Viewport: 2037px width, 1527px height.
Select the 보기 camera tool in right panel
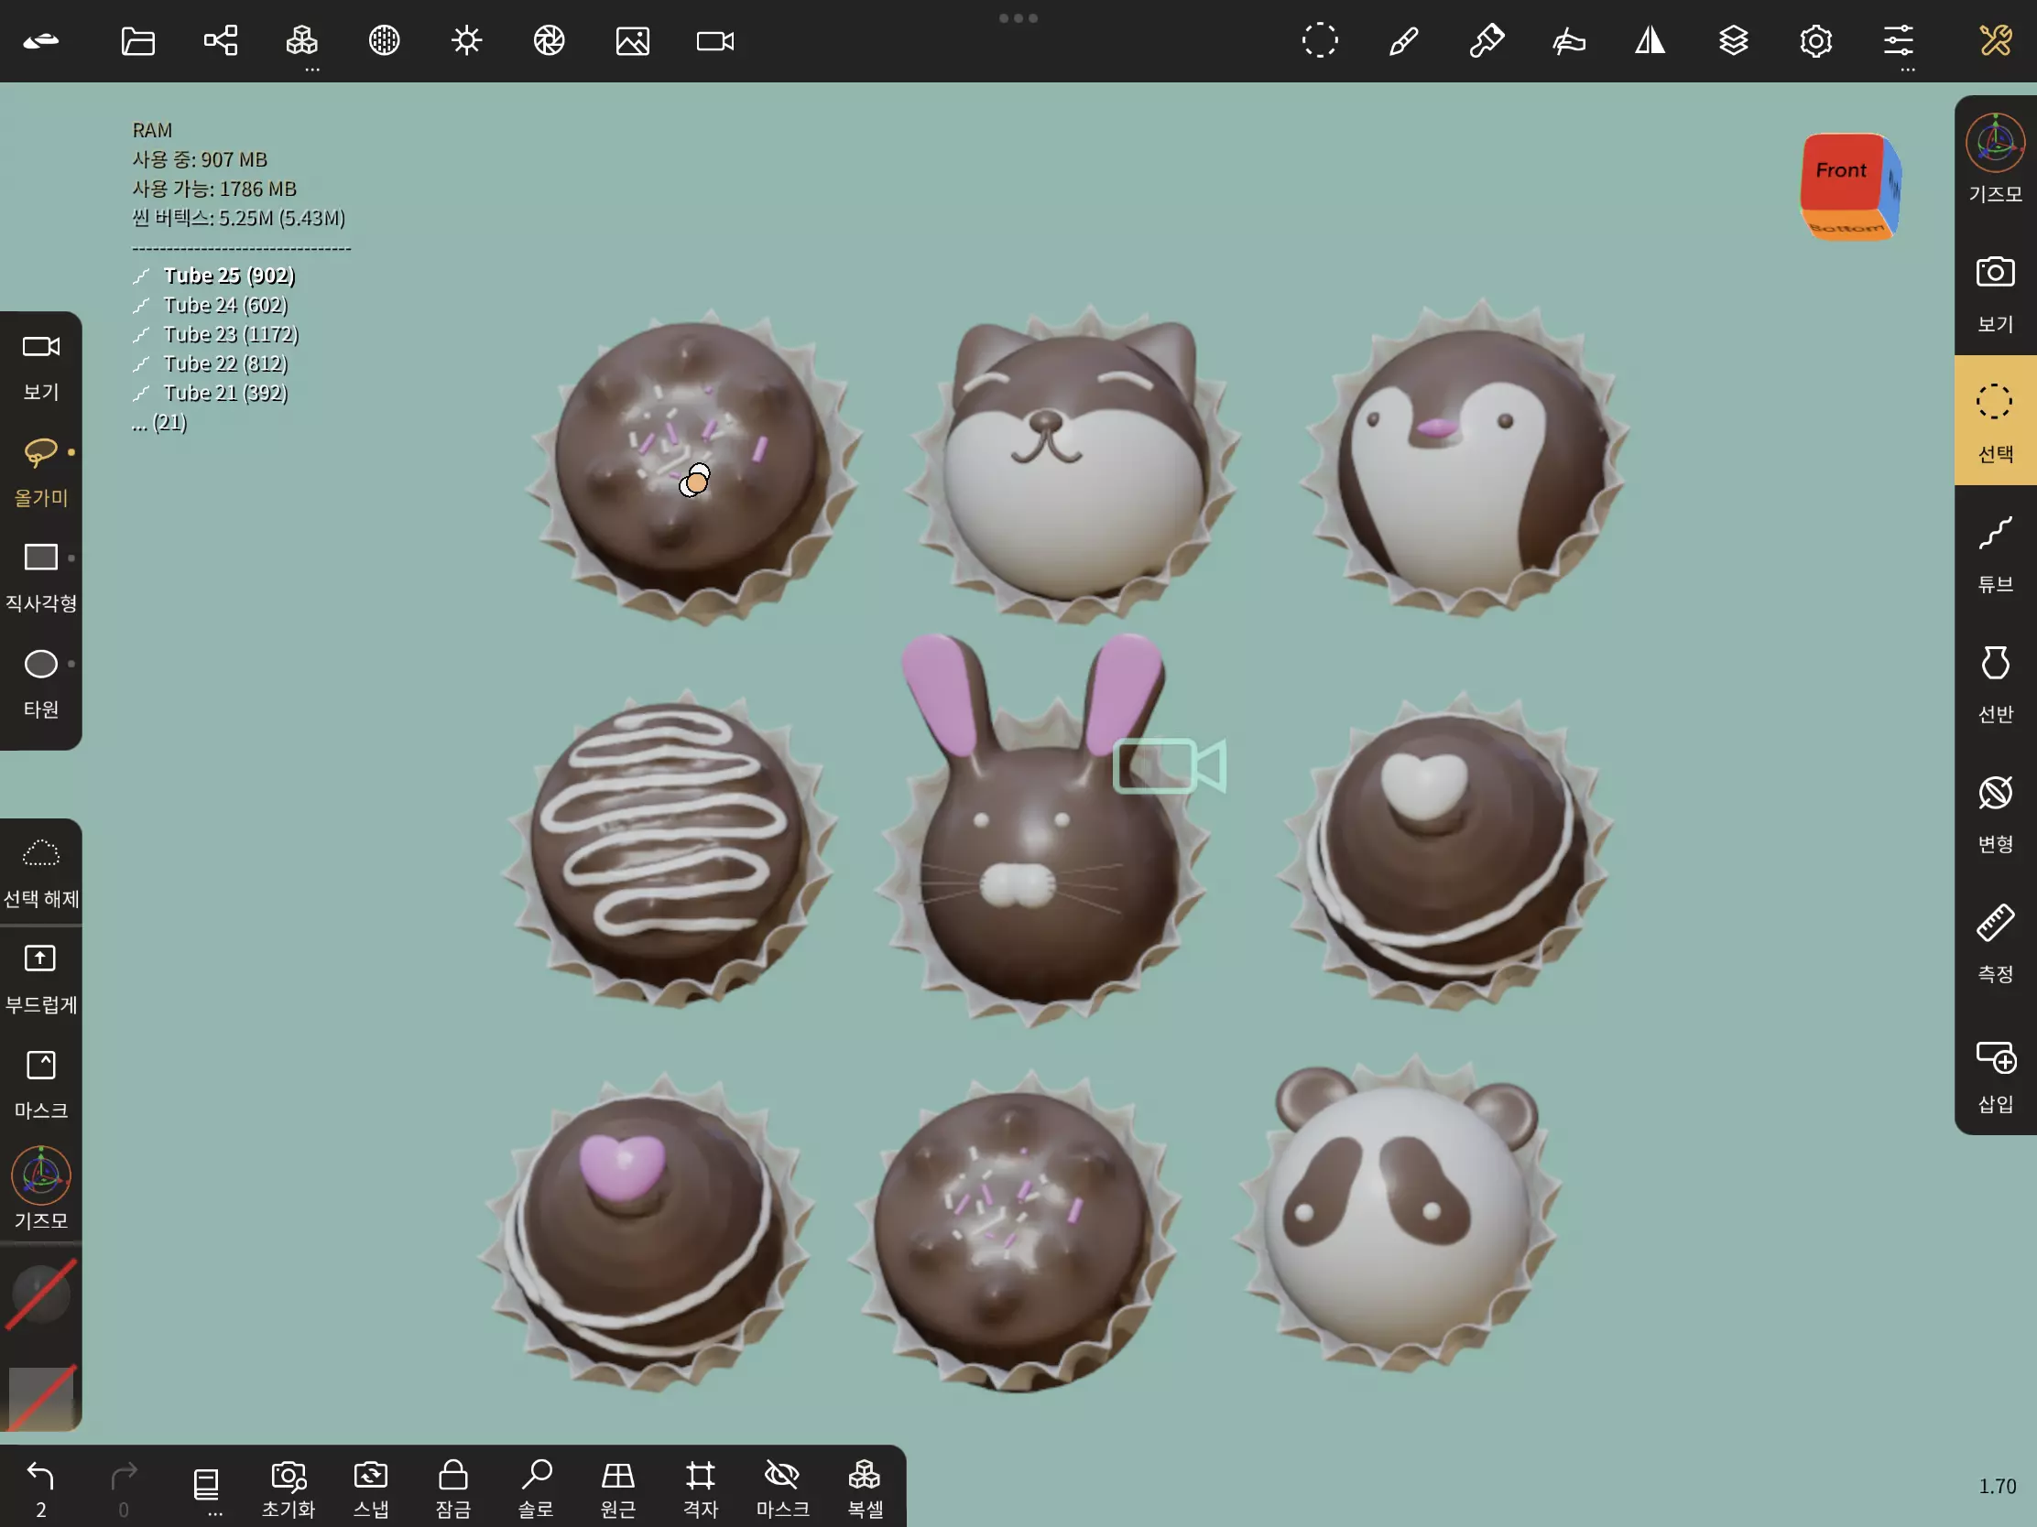tap(1996, 293)
